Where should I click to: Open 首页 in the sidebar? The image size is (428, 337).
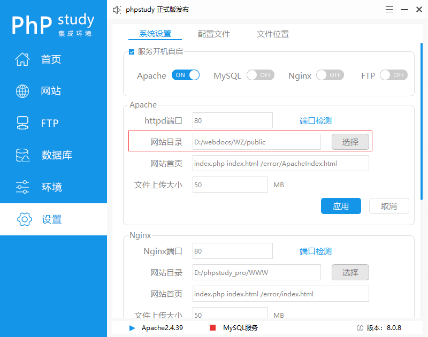click(x=53, y=59)
